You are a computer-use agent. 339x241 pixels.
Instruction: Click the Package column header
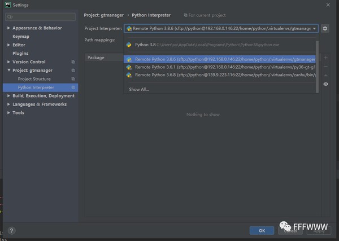click(96, 58)
